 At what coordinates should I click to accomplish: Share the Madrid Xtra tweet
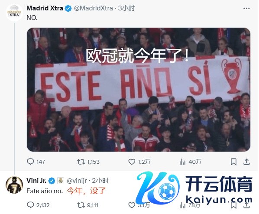[246, 162]
